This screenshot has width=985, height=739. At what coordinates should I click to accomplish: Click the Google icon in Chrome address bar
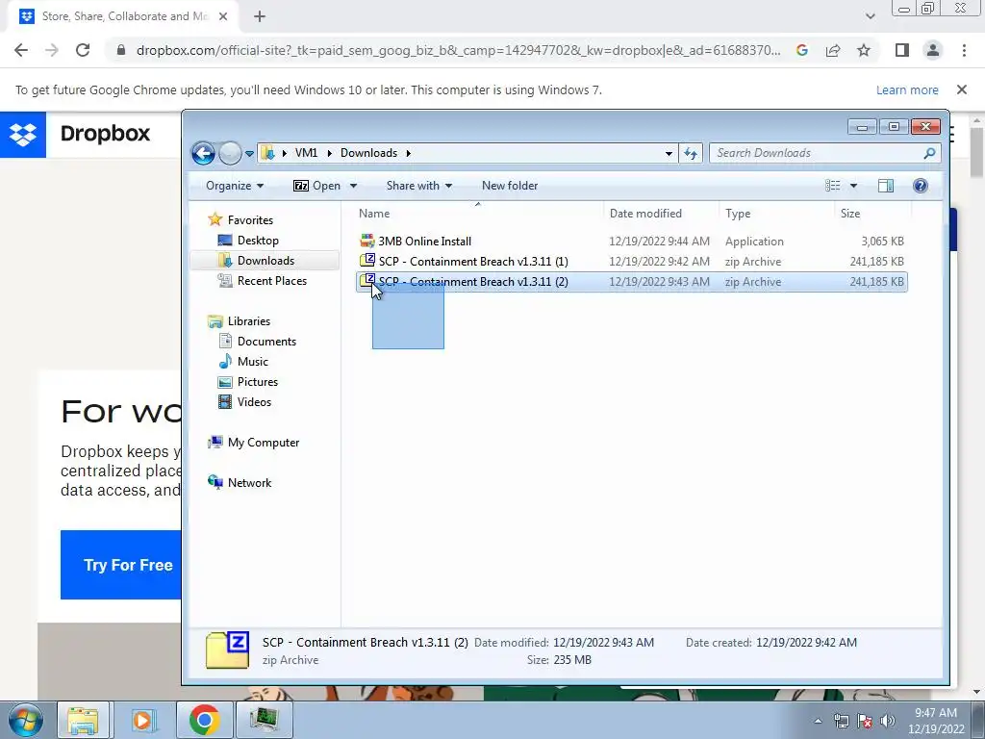point(801,50)
